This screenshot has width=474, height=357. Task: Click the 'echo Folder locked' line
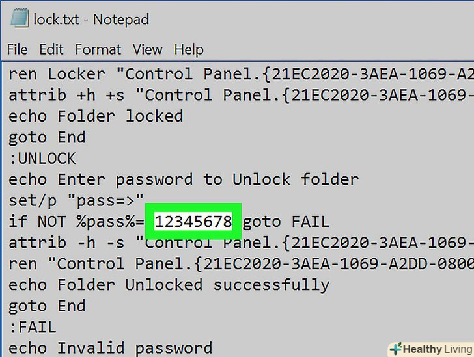96,116
